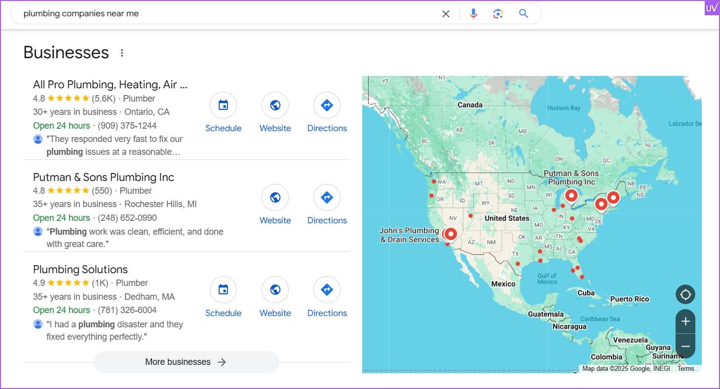The image size is (720, 389).
Task: Click "Ontario, CA" location text
Action: coord(147,112)
